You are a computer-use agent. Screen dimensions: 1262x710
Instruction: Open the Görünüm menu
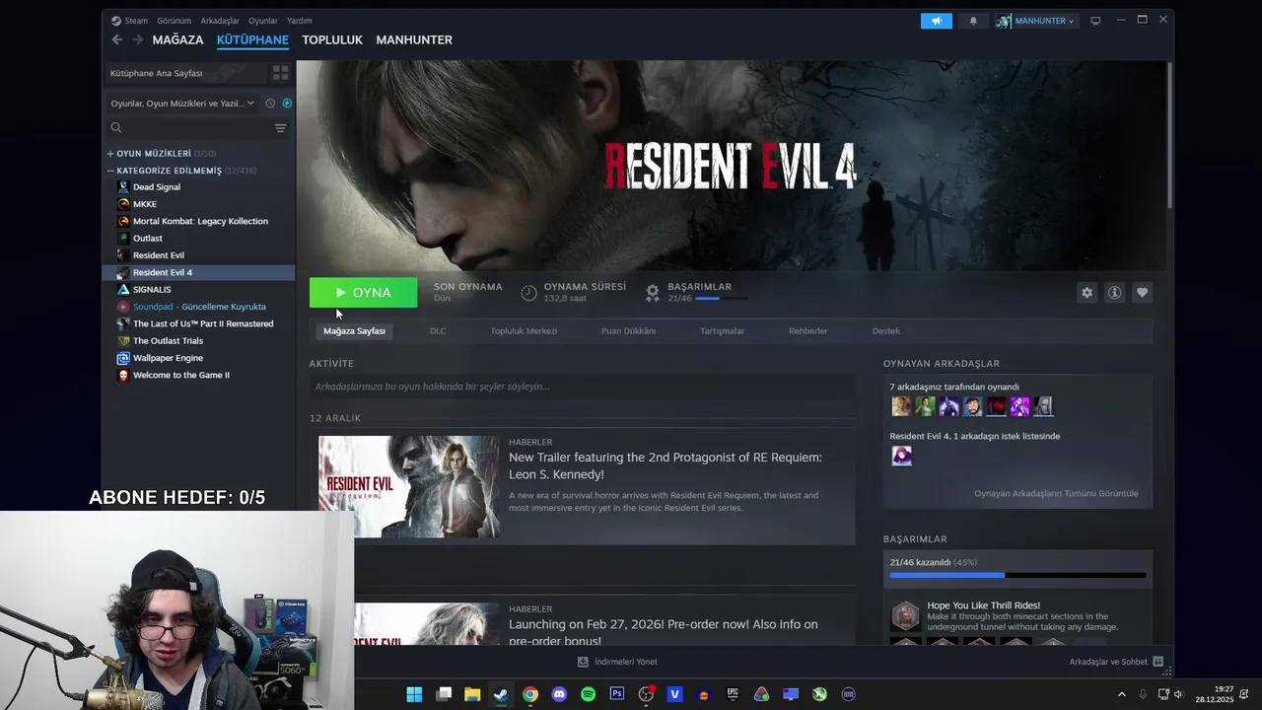pos(175,21)
